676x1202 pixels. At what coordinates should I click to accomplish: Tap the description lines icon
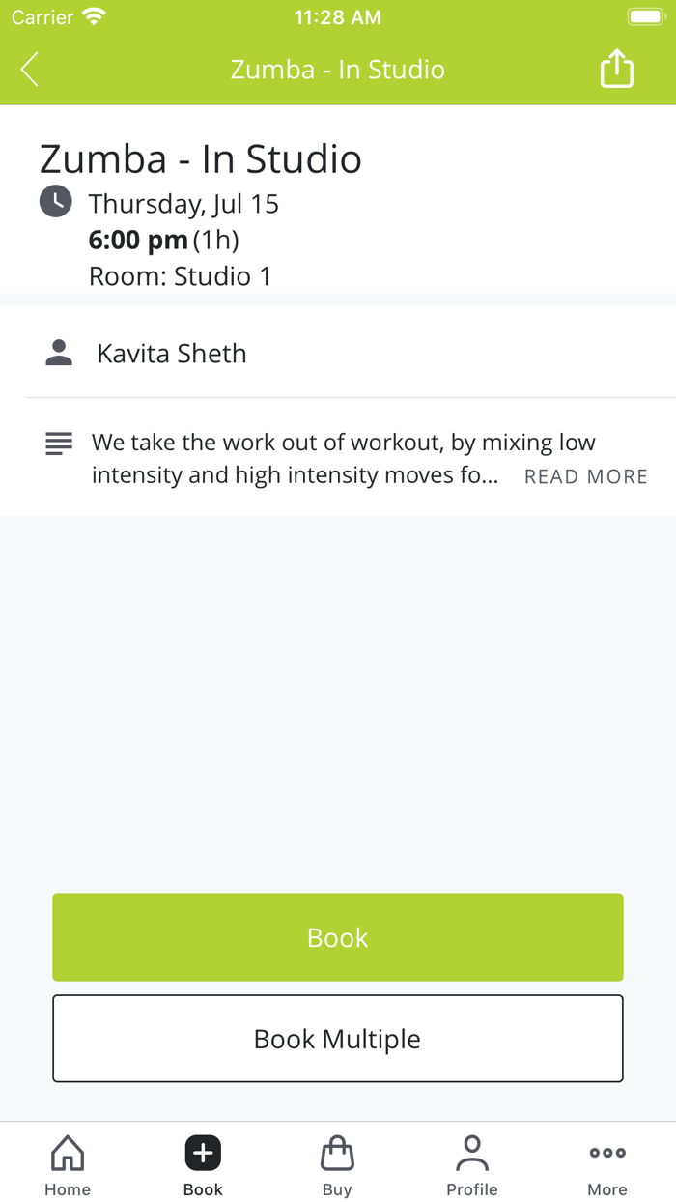coord(58,442)
